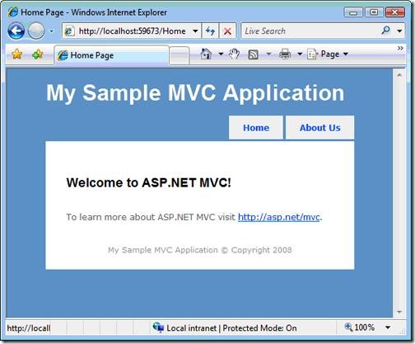Maximize the Internet Explorer window

tap(374, 12)
